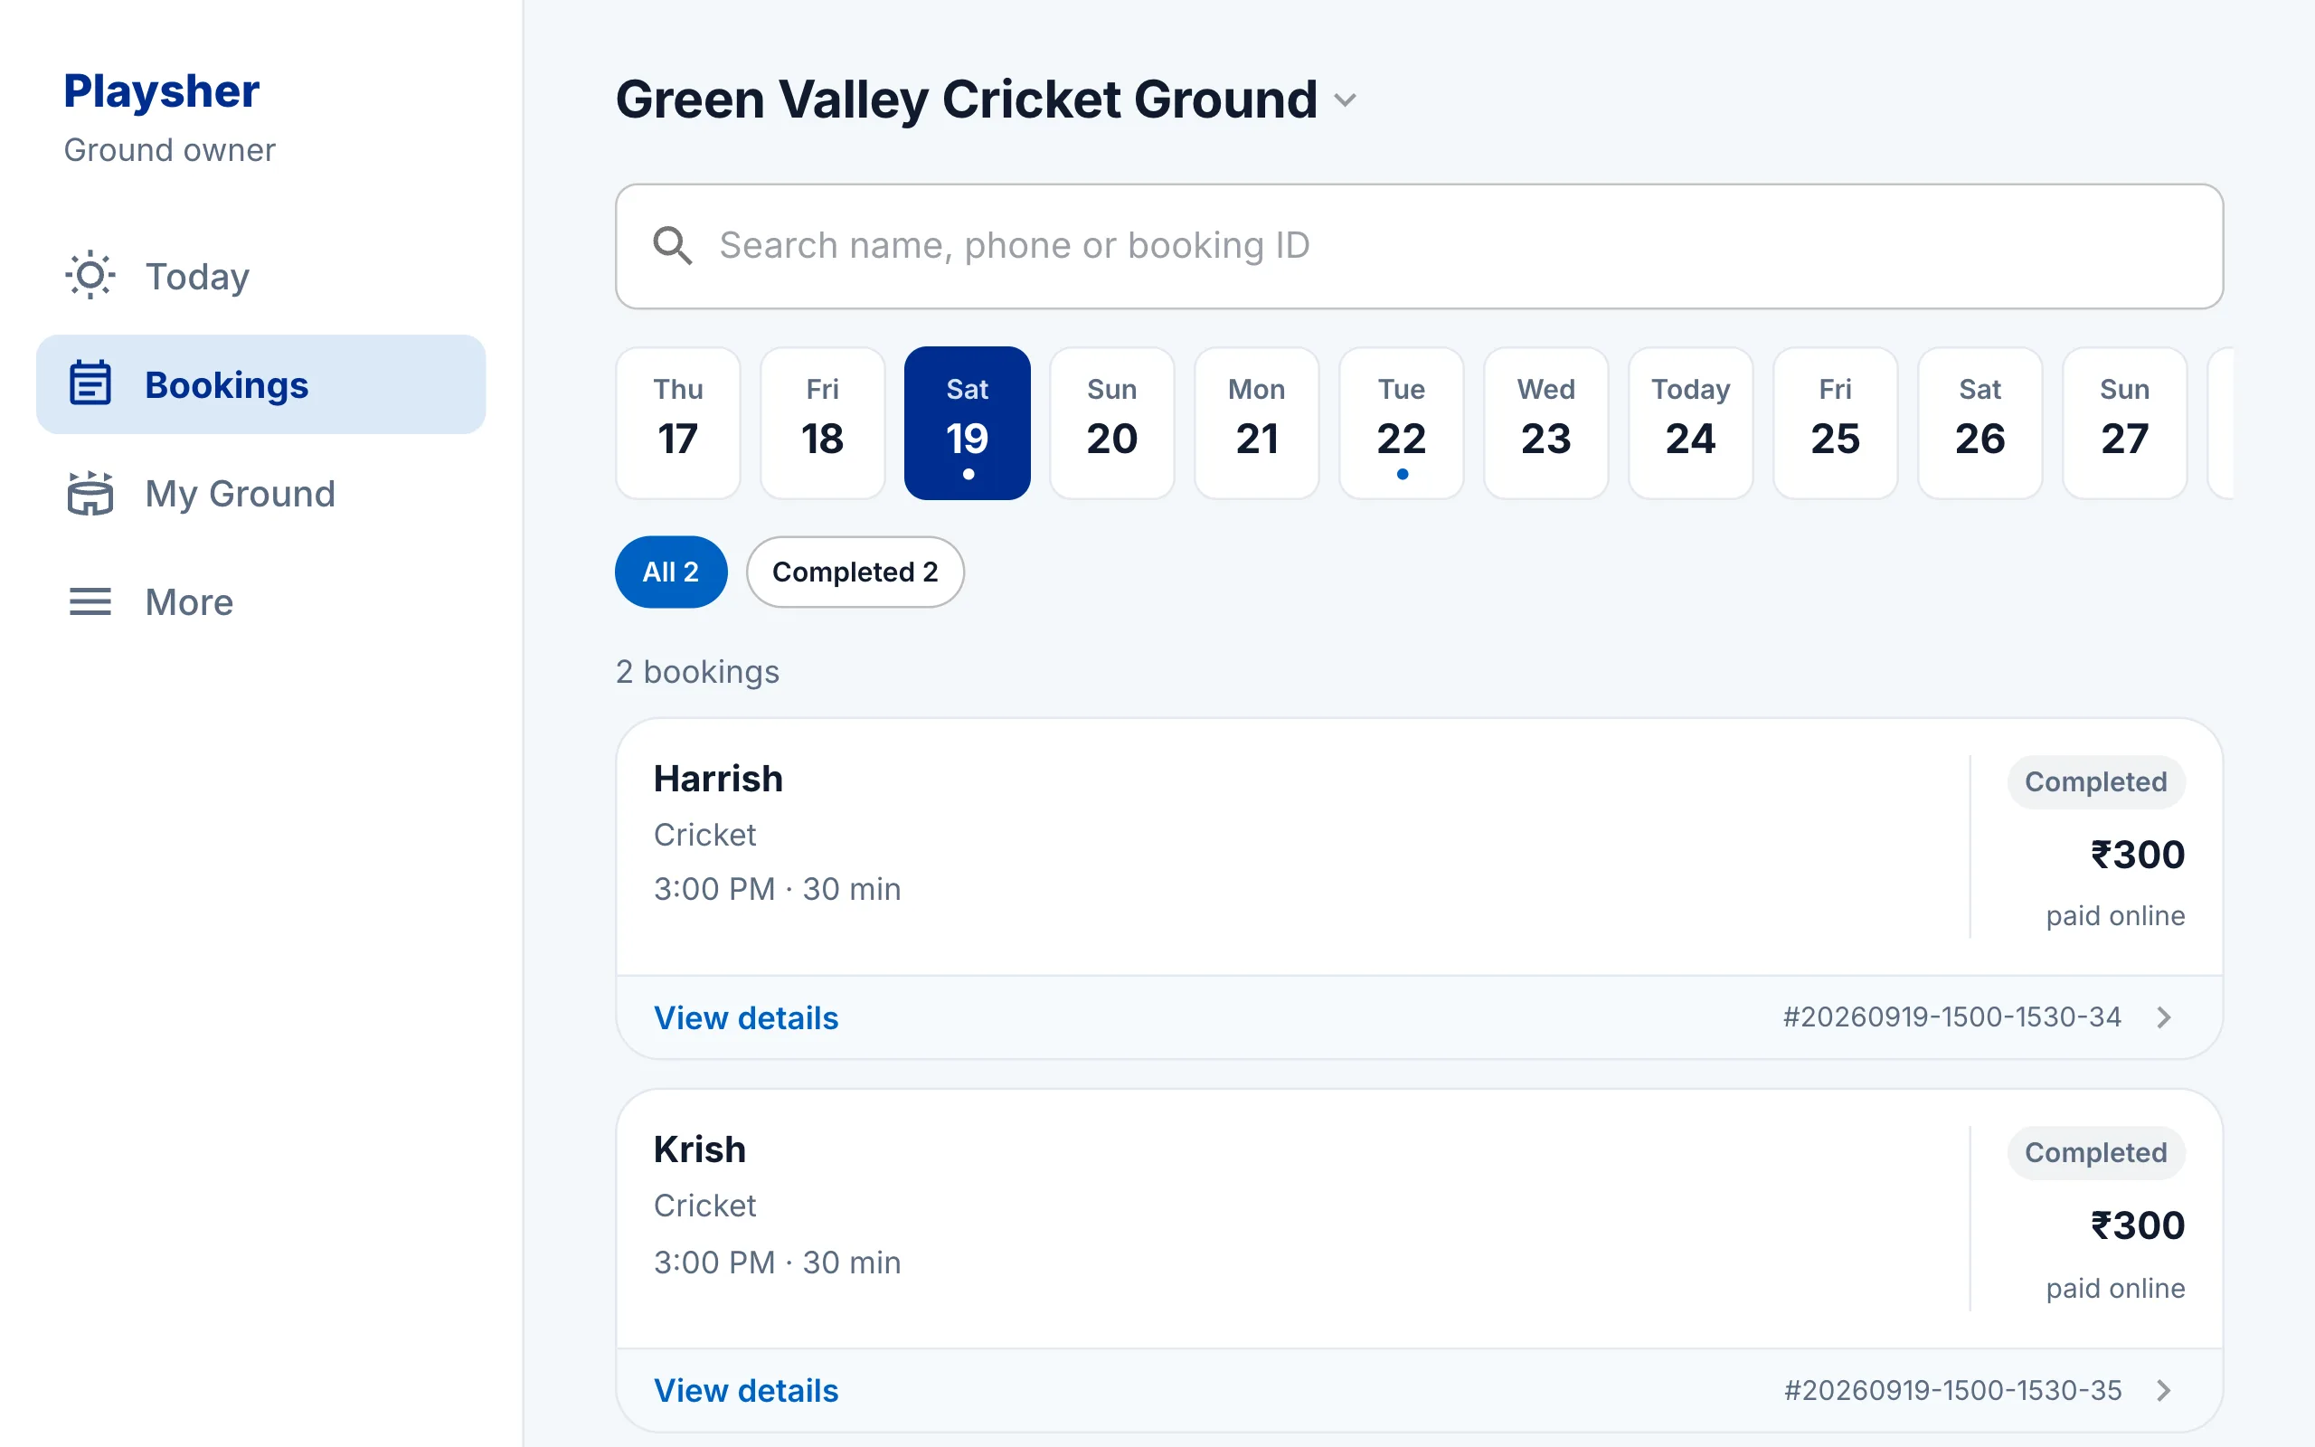
Task: Open the More menu item
Action: point(261,602)
